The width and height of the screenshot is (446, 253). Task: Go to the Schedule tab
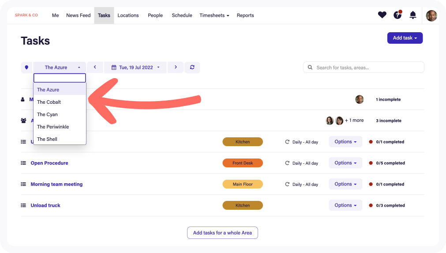click(x=182, y=15)
